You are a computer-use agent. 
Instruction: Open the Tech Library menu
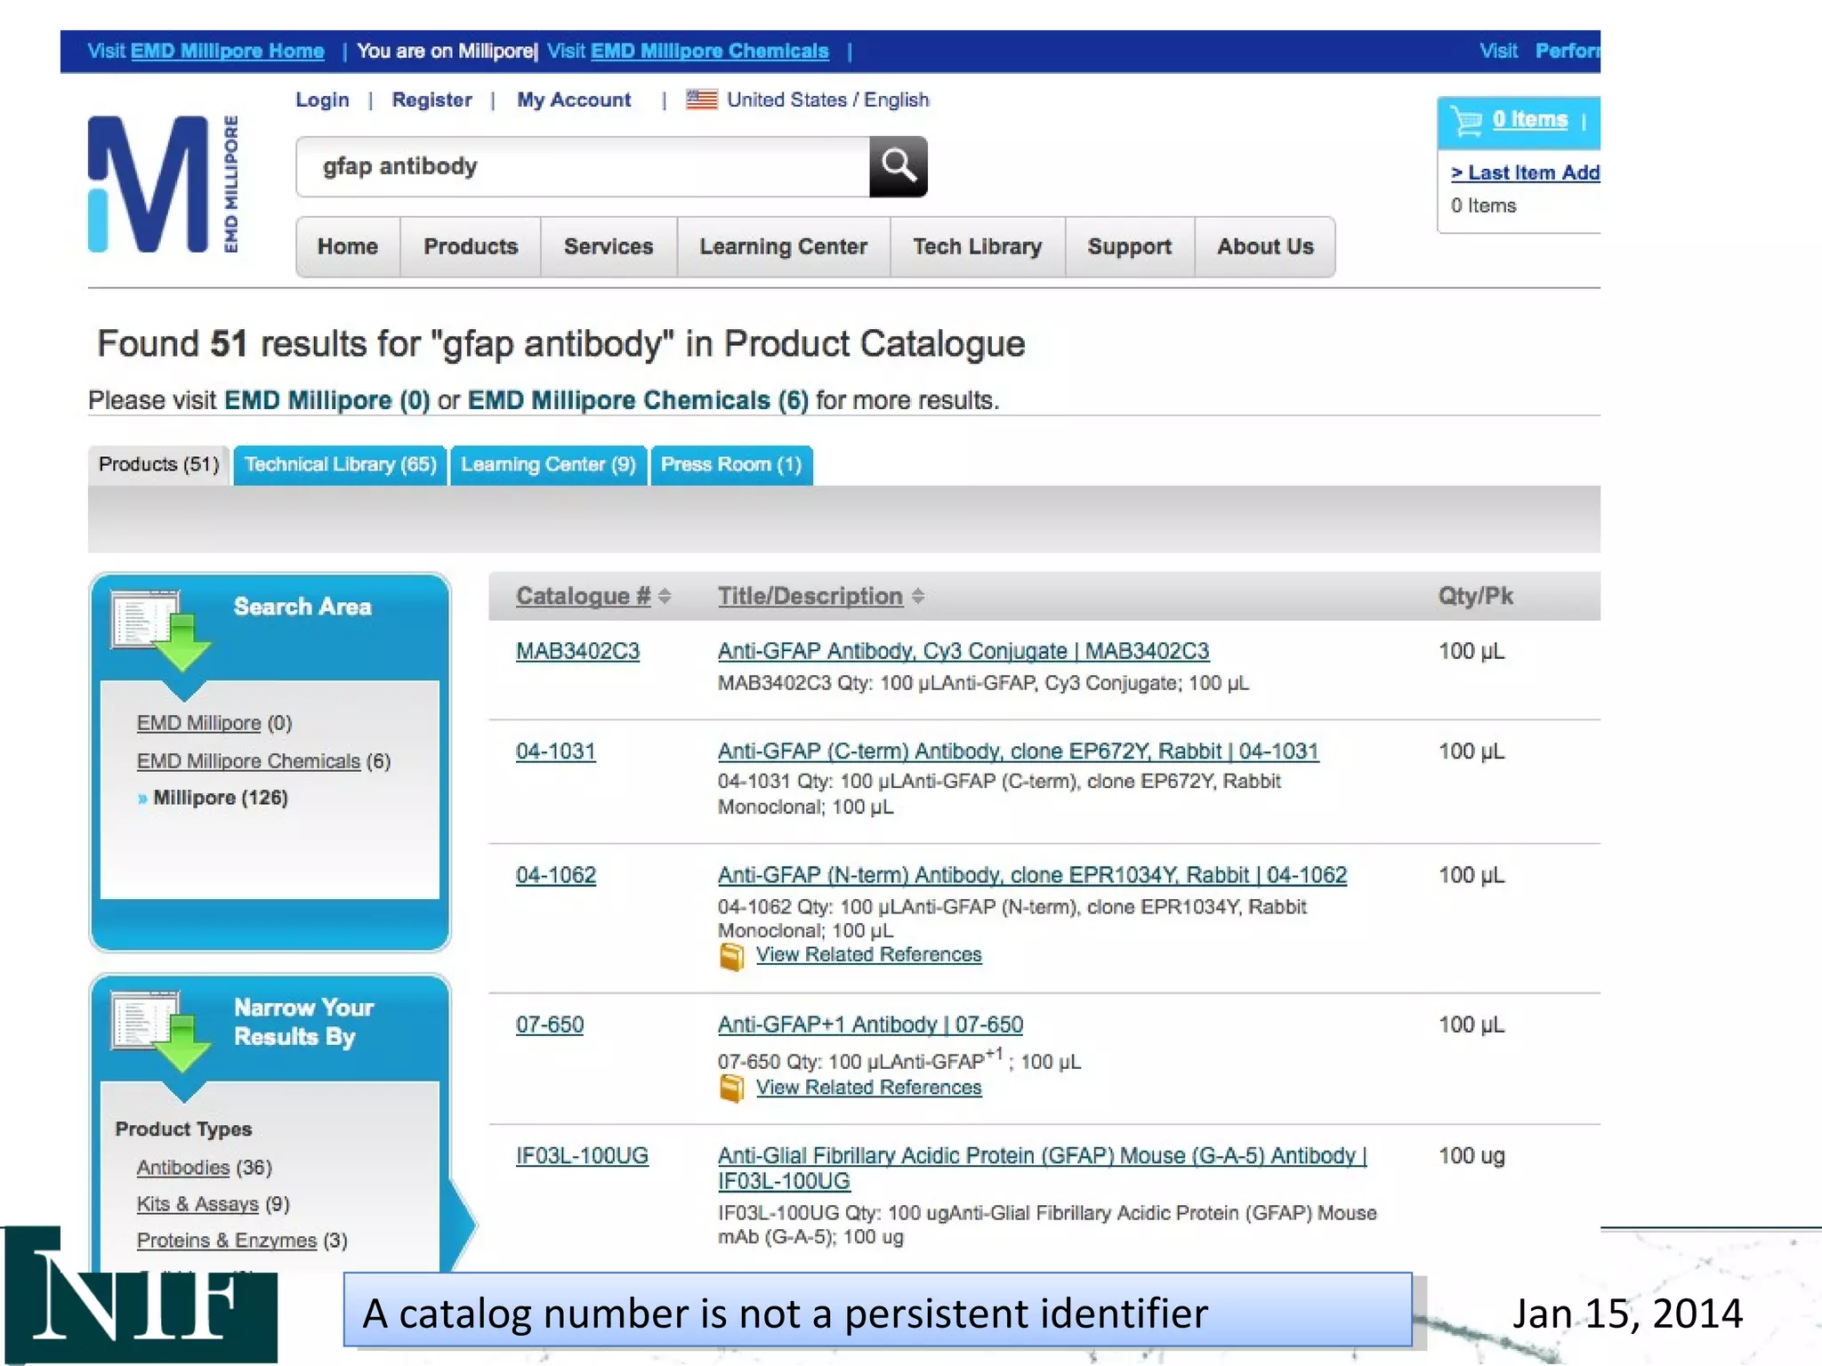click(x=978, y=247)
